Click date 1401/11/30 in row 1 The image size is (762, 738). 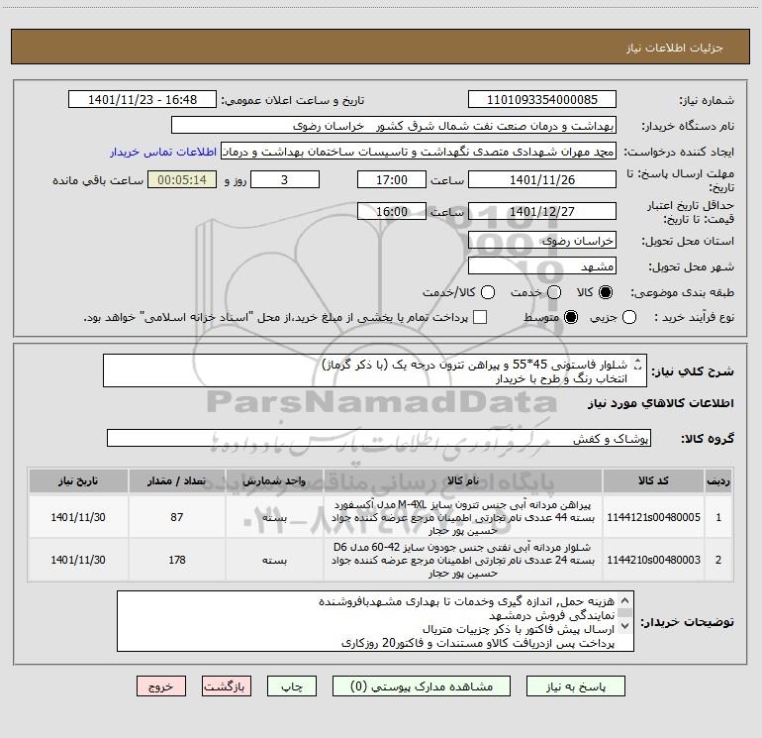78,517
